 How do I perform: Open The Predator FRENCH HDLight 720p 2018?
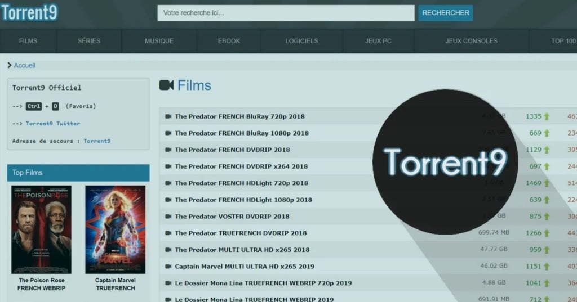[x=241, y=183]
